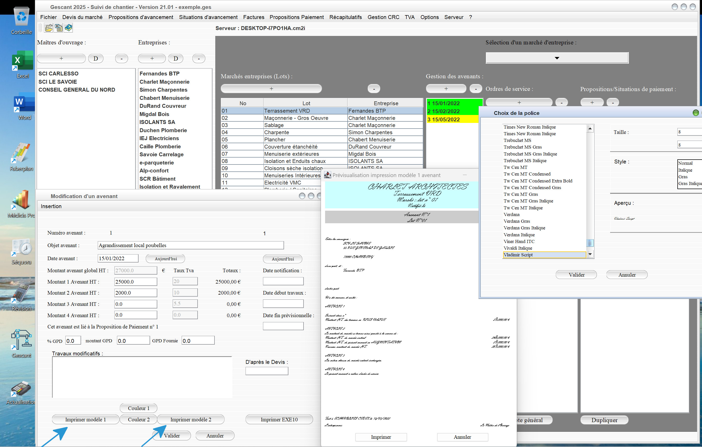Open the Actualisation desktop shortcut

coord(21,393)
